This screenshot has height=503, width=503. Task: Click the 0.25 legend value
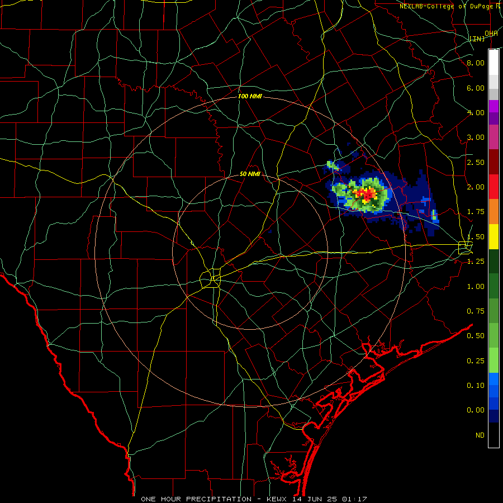pos(476,361)
